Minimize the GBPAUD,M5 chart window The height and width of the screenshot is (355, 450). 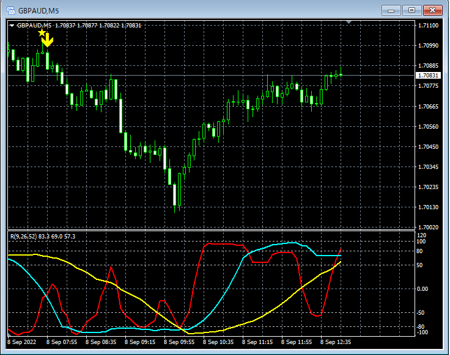click(x=391, y=10)
